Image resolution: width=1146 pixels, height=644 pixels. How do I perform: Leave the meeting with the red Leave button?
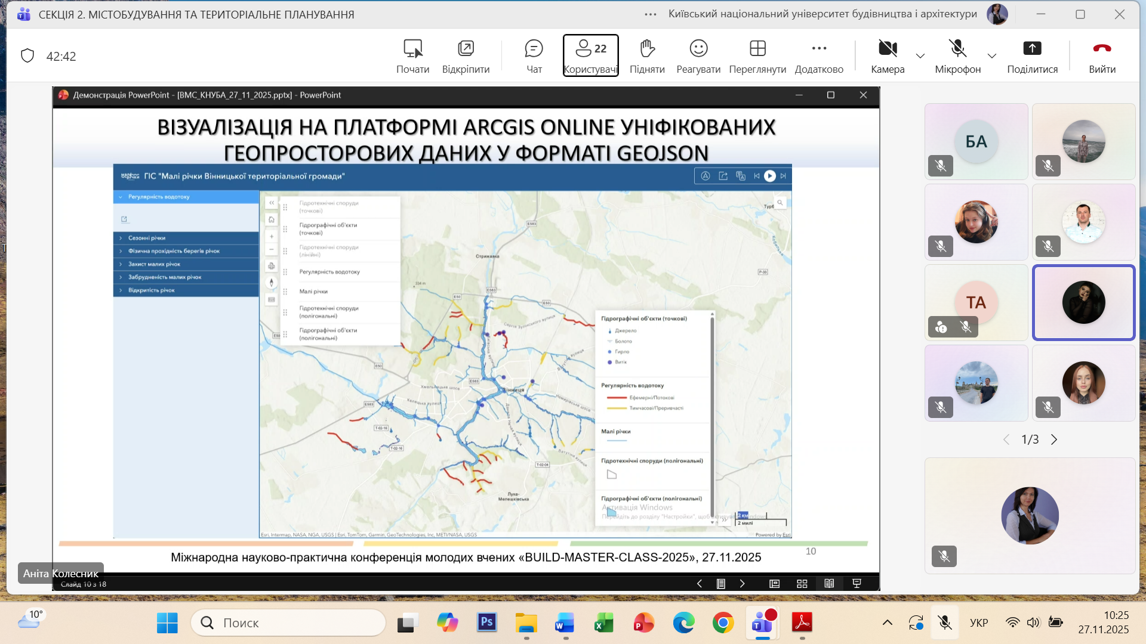point(1102,56)
